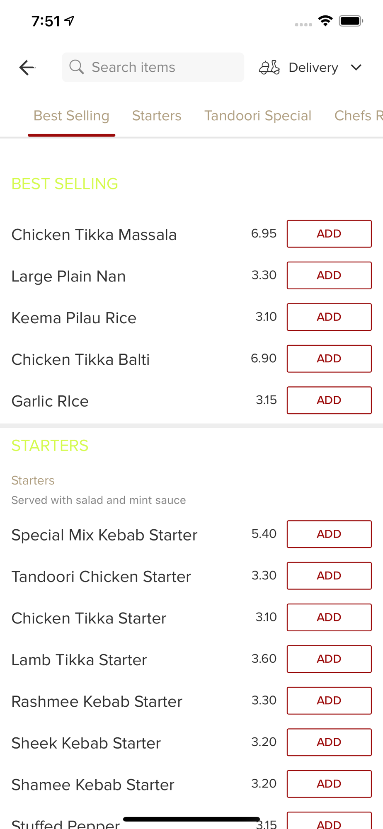This screenshot has width=383, height=829.
Task: Expand the Delivery dropdown chevron
Action: pos(356,67)
